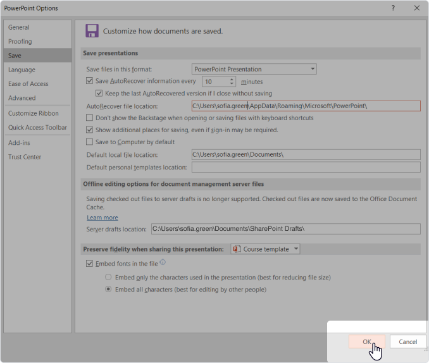Open the Course template presentation dropdown
Screen dimensions: 429x363
pos(265,249)
